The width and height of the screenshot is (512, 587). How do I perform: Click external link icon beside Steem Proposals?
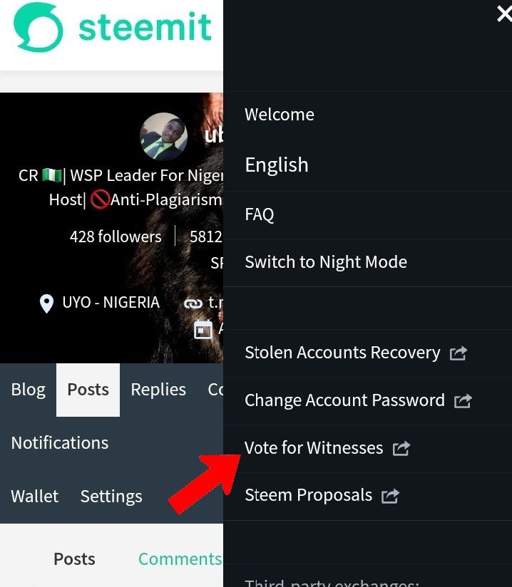coord(390,496)
